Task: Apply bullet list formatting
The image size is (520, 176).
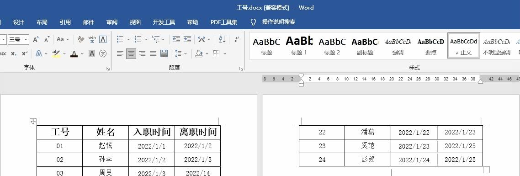Action: [x=120, y=39]
